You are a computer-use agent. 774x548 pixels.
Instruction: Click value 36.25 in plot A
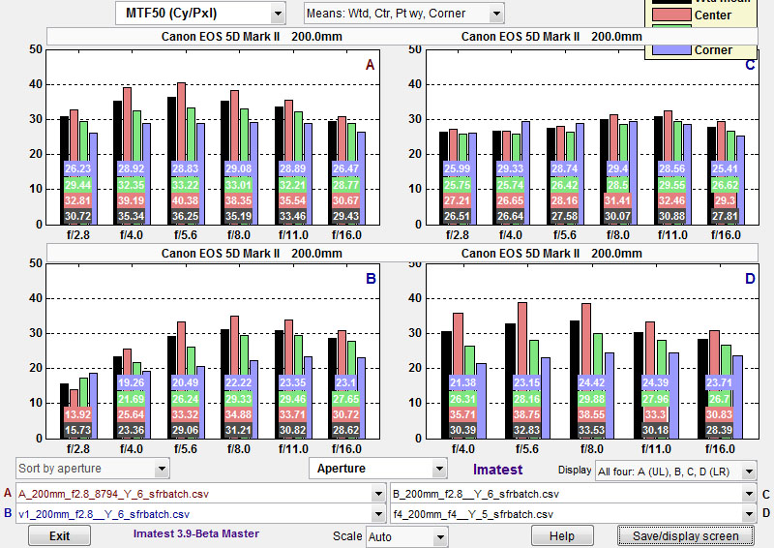(185, 217)
